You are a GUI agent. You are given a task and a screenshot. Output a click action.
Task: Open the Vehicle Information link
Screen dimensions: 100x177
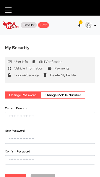click(29, 68)
